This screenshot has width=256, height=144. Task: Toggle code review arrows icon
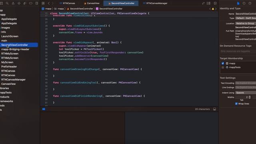[203, 3]
